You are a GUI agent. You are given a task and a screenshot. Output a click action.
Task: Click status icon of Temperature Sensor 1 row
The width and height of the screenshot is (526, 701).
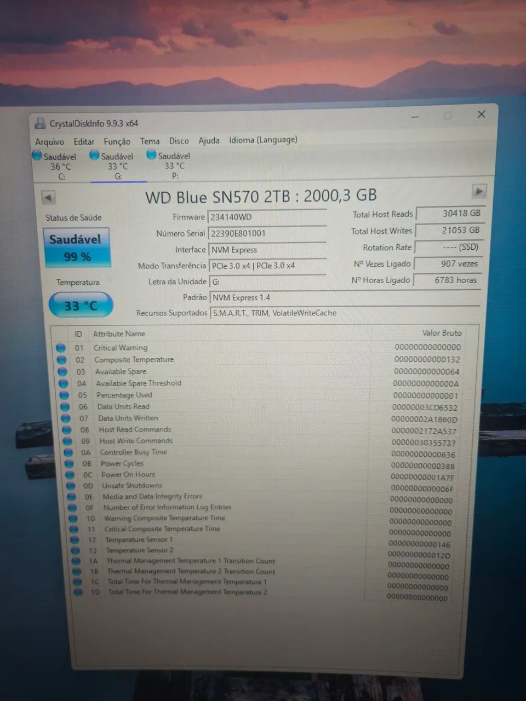(75, 540)
